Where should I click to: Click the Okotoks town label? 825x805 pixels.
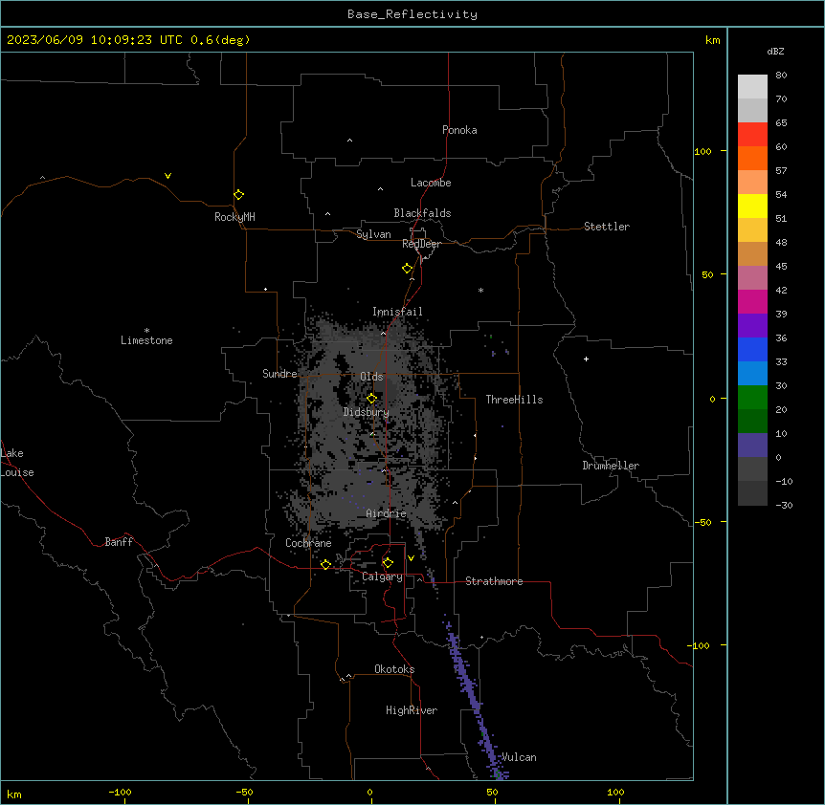click(394, 669)
